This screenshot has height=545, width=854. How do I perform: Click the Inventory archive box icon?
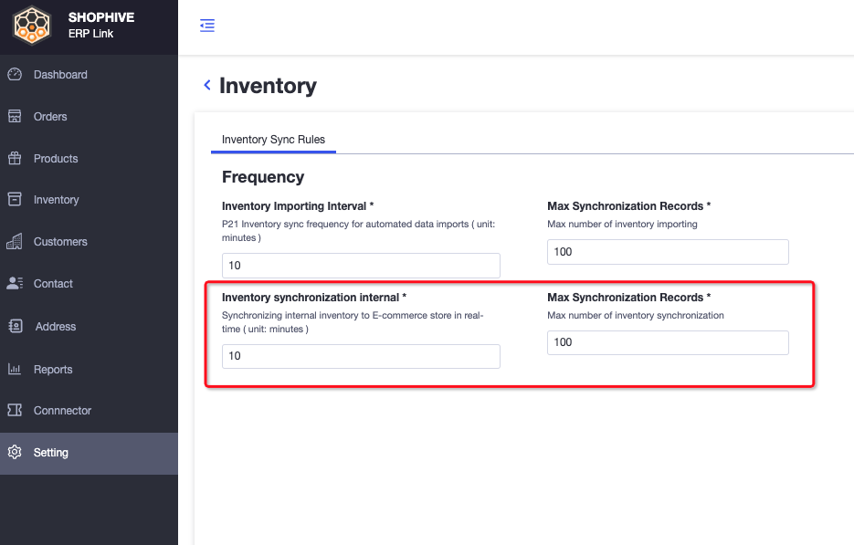15,199
